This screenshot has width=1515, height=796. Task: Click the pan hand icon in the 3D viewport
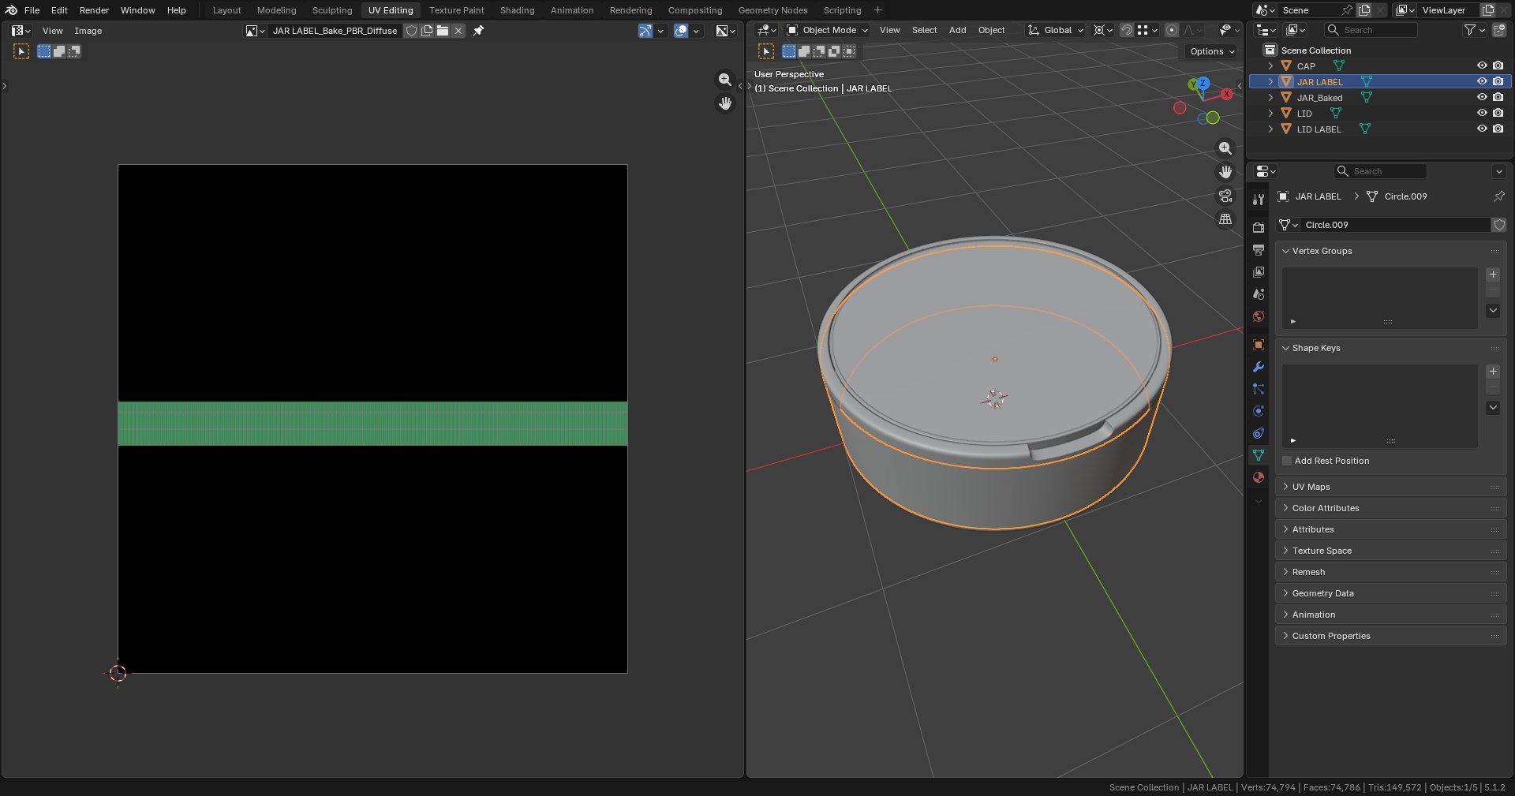point(1225,172)
